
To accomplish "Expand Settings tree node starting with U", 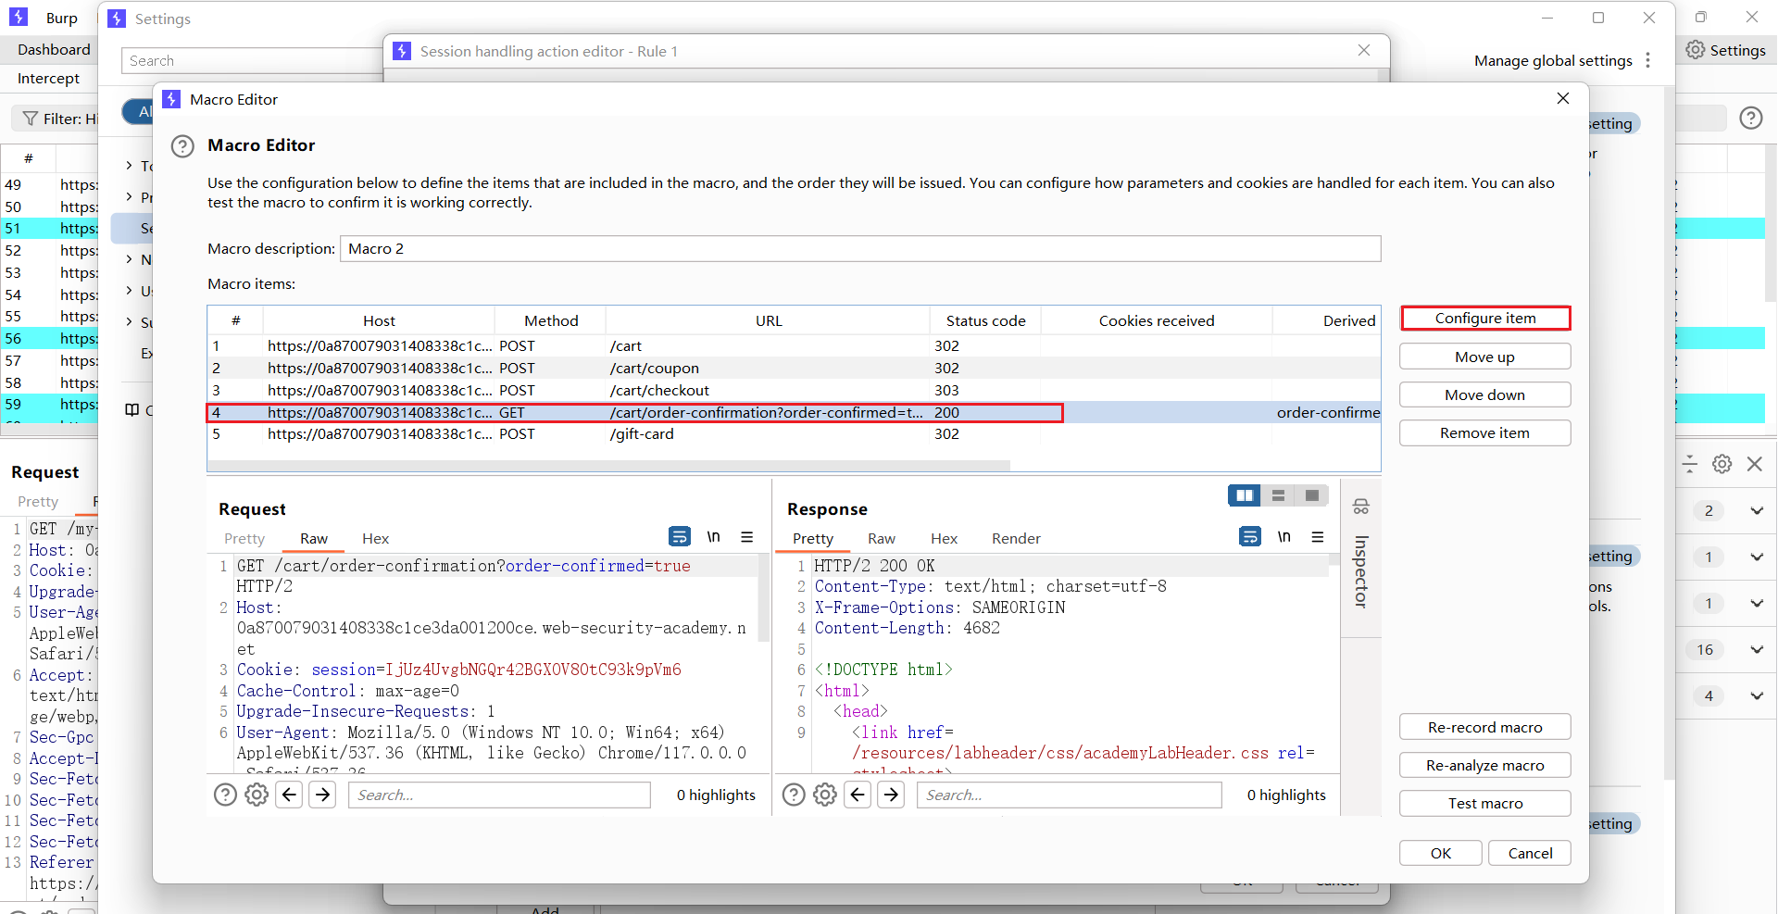I will 129,291.
